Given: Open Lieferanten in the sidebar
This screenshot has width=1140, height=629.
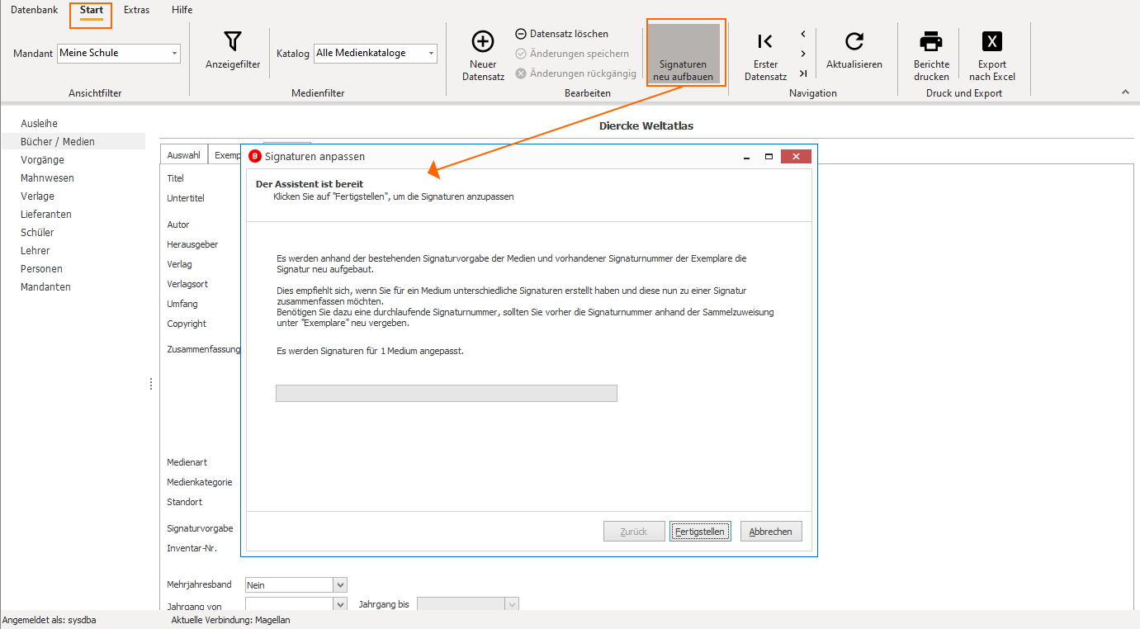Looking at the screenshot, I should coord(46,215).
